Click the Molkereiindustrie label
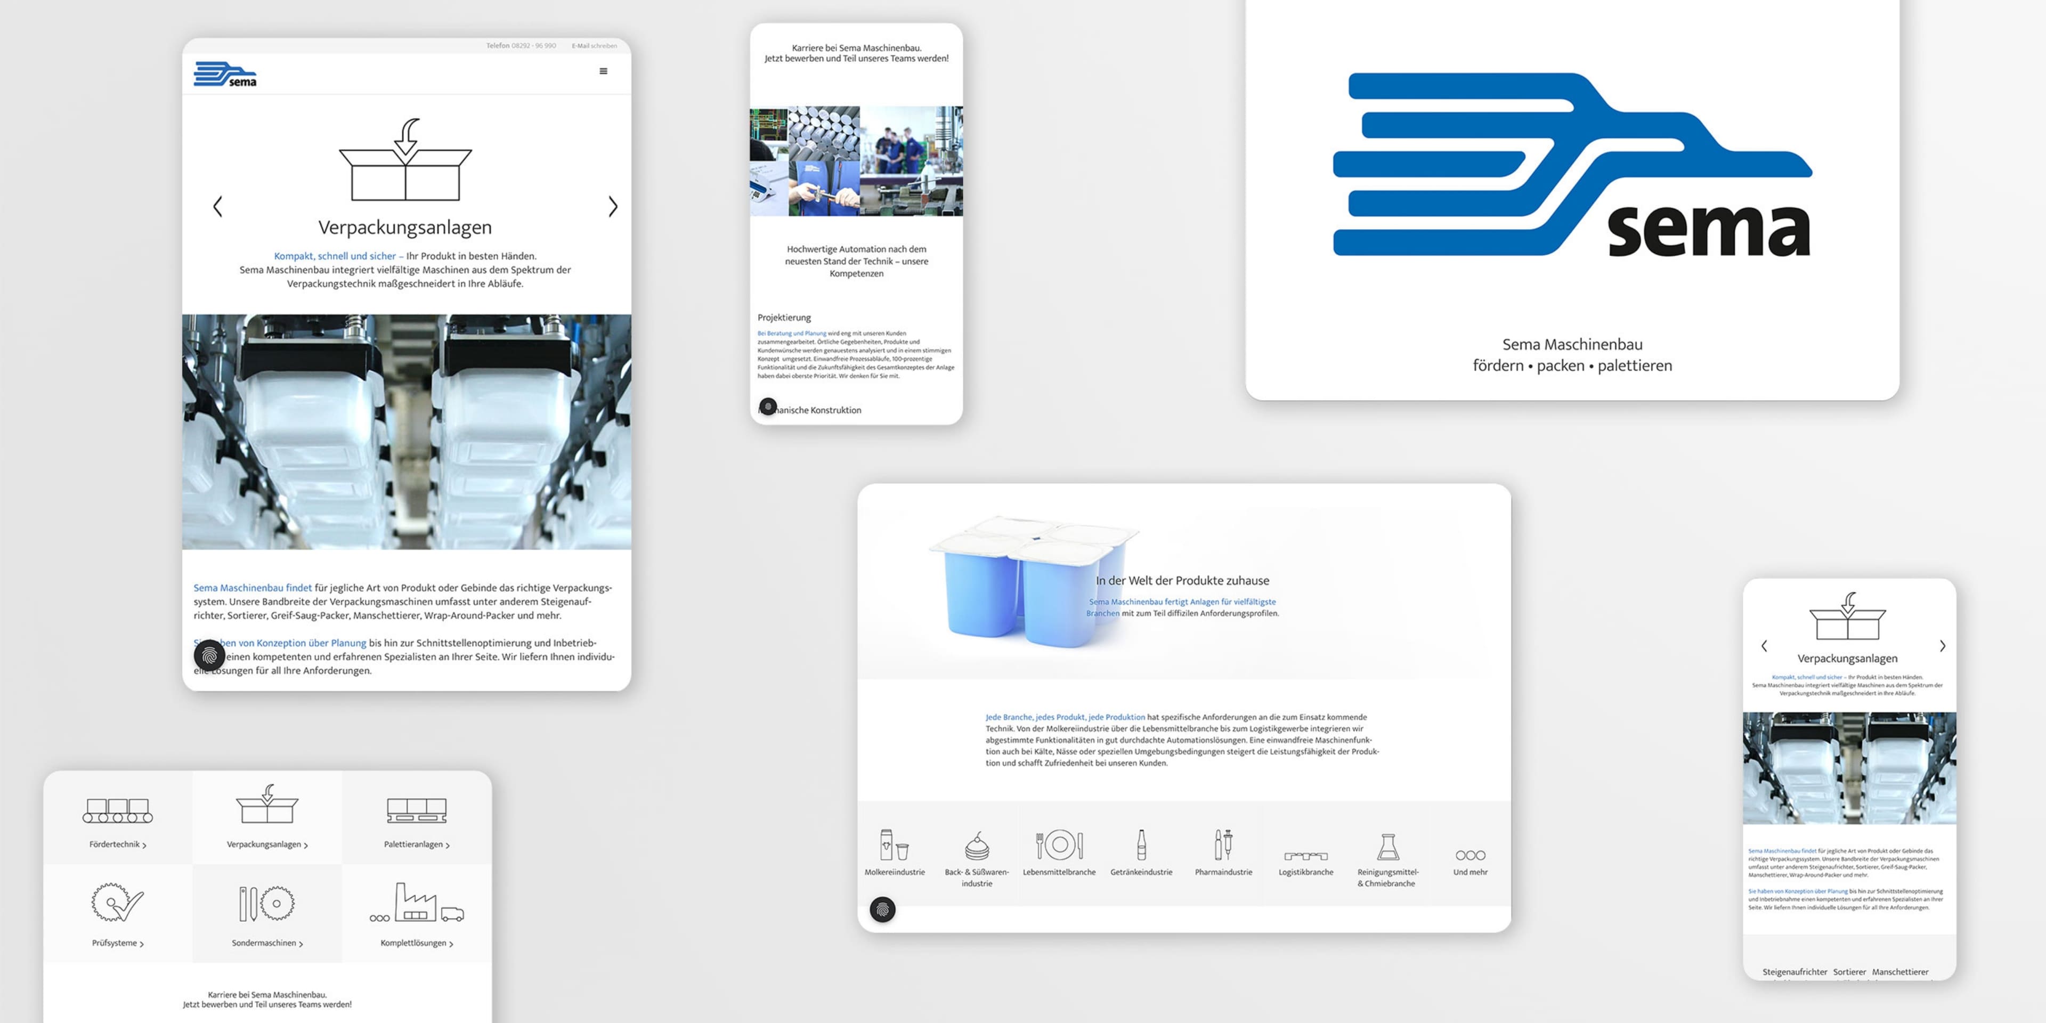 pyautogui.click(x=895, y=872)
